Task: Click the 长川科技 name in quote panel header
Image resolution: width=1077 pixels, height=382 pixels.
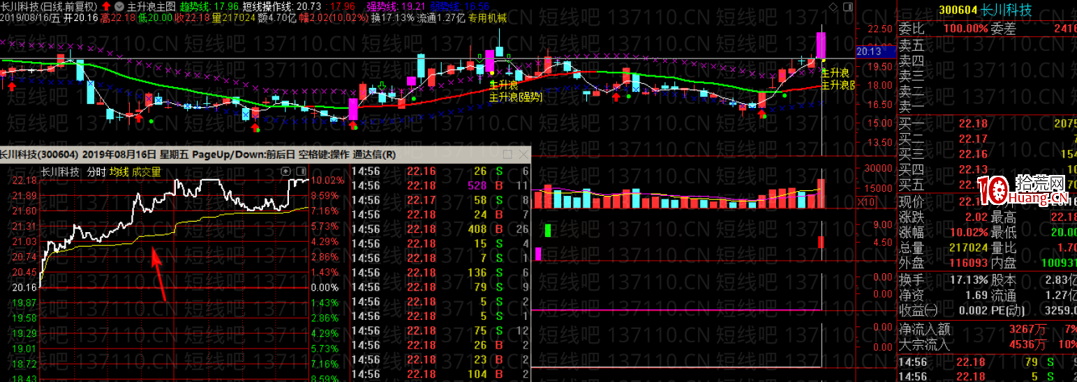Action: pyautogui.click(x=1006, y=10)
